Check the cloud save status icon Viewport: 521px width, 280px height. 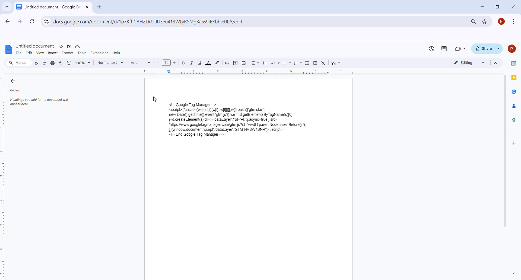coord(78,47)
